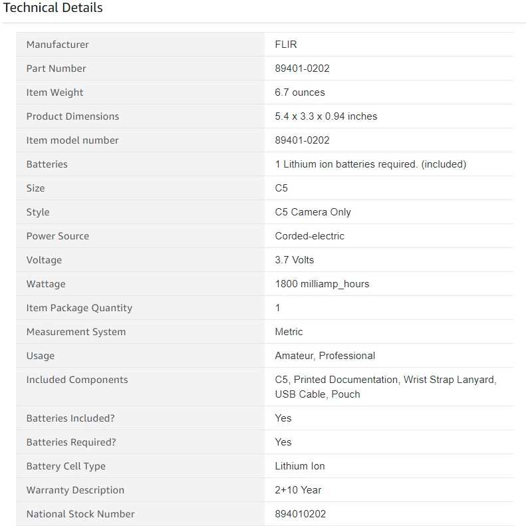Click the Technical Details heading
526x526 pixels.
53,8
